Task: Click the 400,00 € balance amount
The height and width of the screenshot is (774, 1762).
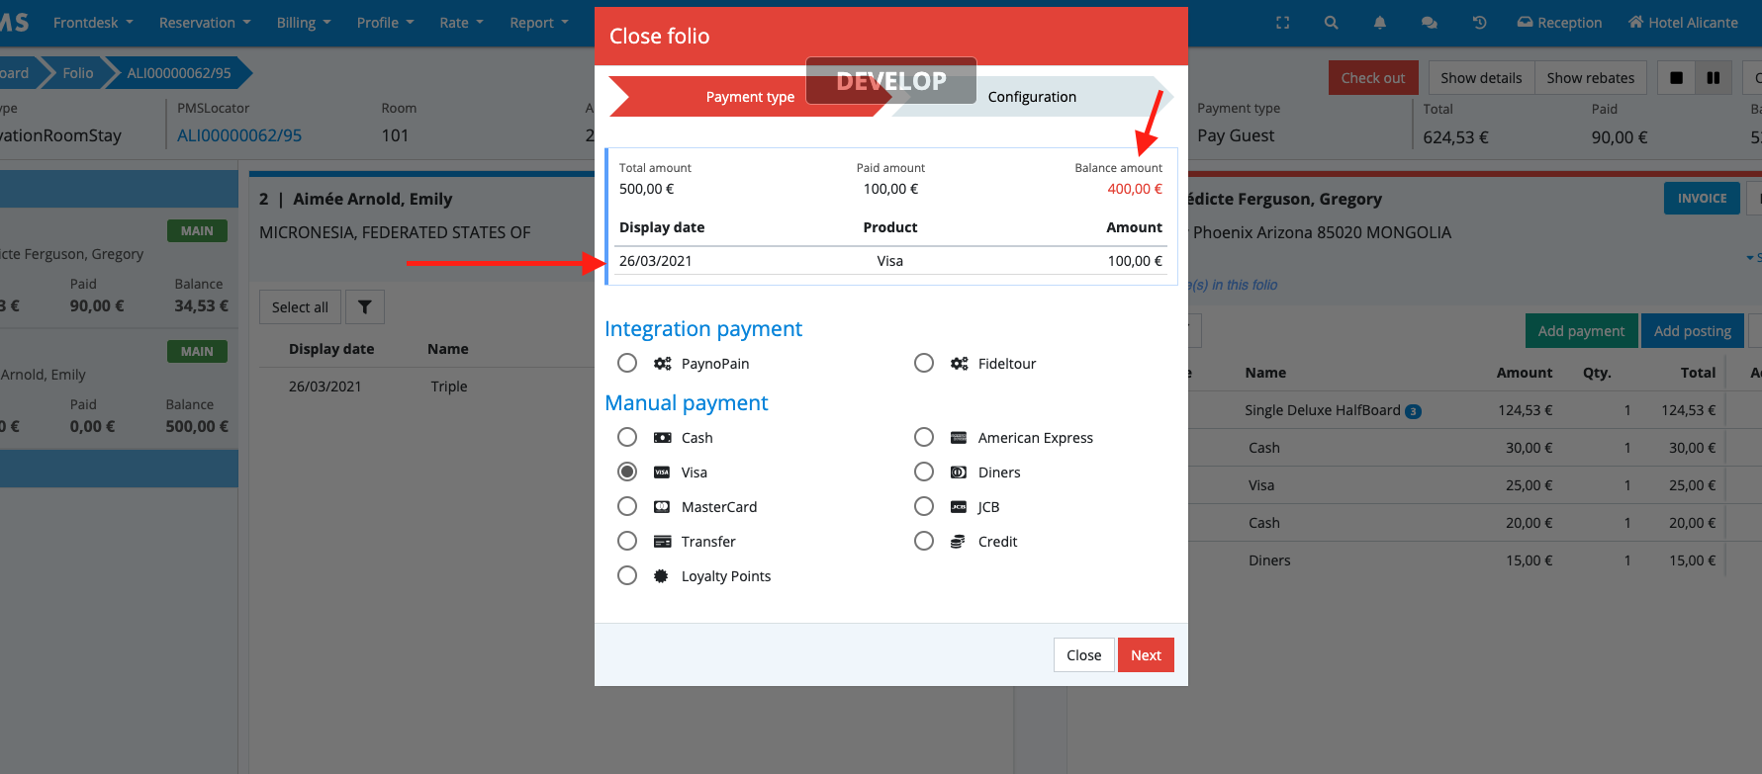Action: (1135, 189)
